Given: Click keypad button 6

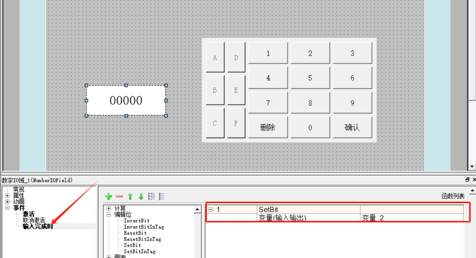Looking at the screenshot, I should click(x=352, y=78).
